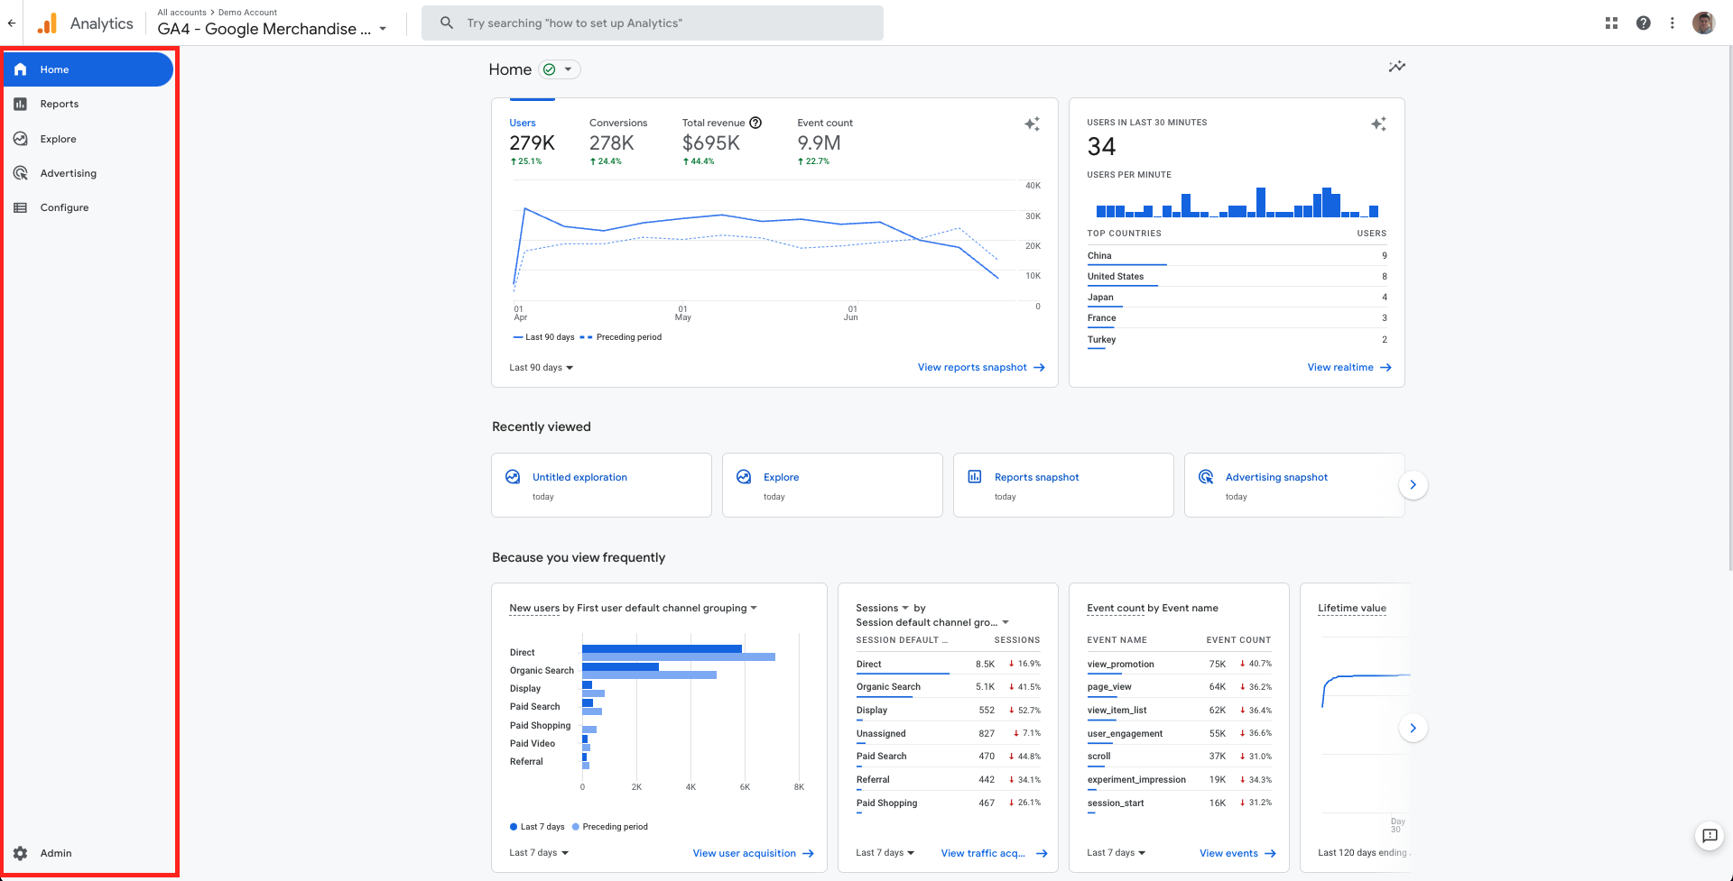1733x881 pixels.
Task: Click the user profile avatar
Action: 1703,23
